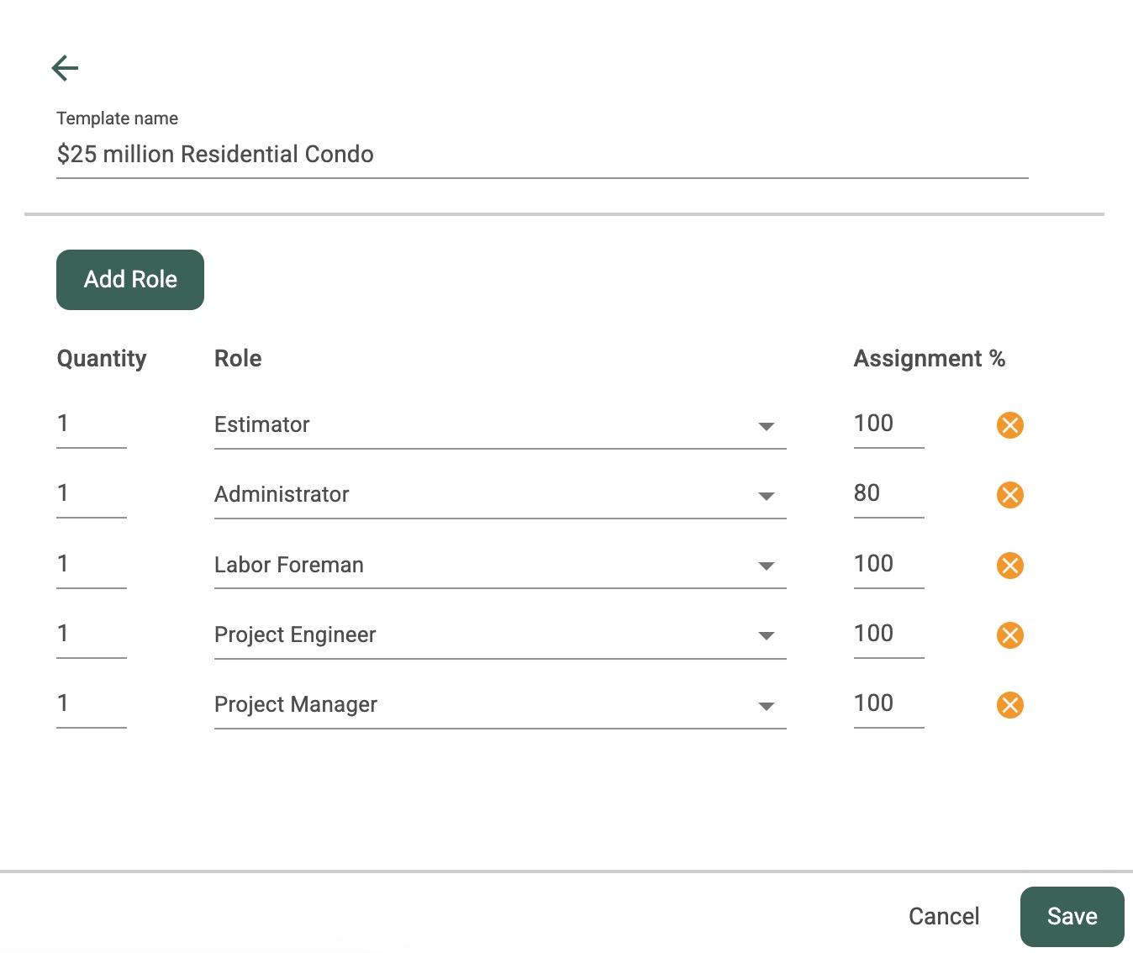
Task: Edit quantity for Estimator row
Action: pos(92,424)
